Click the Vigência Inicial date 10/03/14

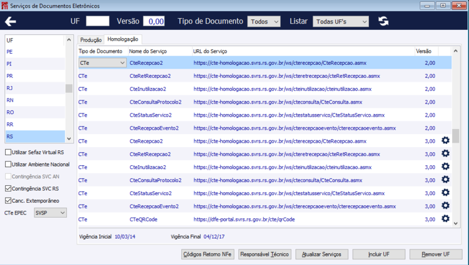pyautogui.click(x=125, y=237)
